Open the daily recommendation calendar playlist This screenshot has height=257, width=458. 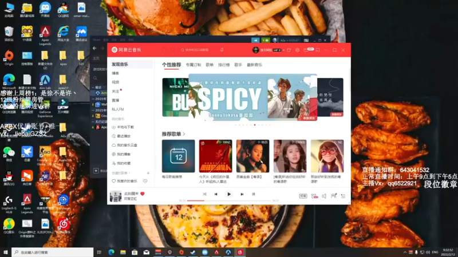(178, 156)
